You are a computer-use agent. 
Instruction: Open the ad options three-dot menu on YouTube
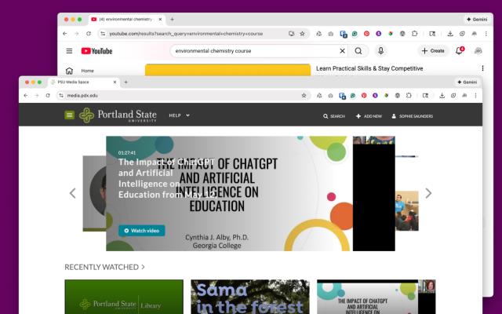(482, 68)
